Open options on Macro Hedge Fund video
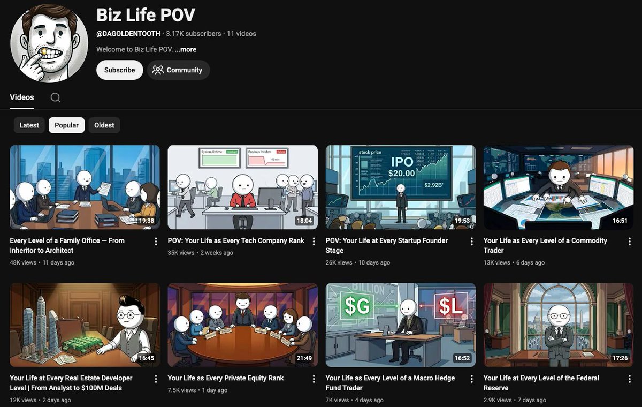Screen dimensions: 642x407 (x=471, y=379)
